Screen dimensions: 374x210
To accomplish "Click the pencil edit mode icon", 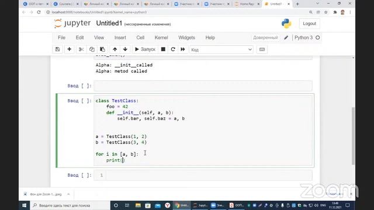I will [286, 37].
